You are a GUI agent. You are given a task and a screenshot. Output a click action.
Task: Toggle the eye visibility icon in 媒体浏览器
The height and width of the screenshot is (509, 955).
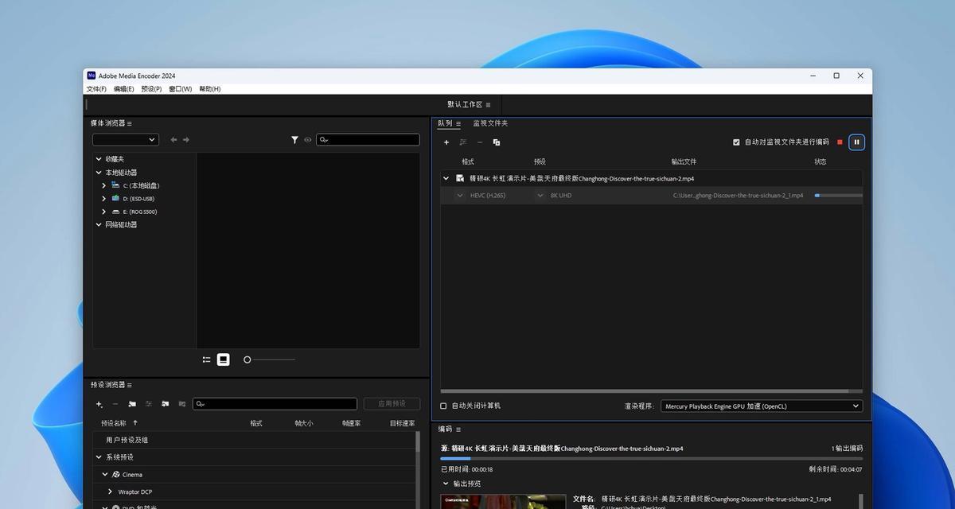click(307, 140)
